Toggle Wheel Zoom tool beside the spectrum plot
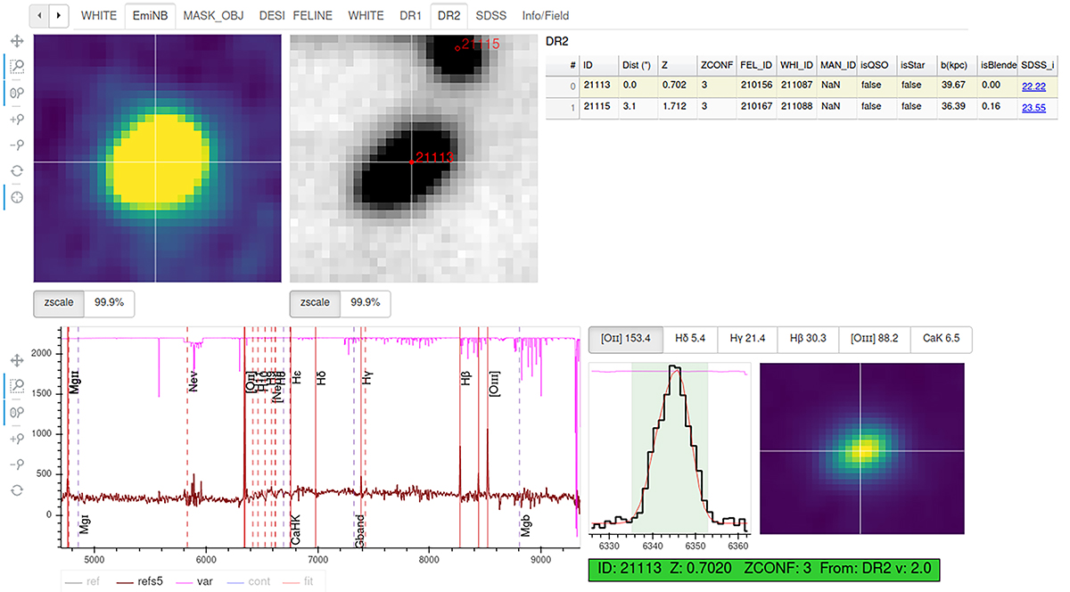The image size is (1070, 592). 16,411
